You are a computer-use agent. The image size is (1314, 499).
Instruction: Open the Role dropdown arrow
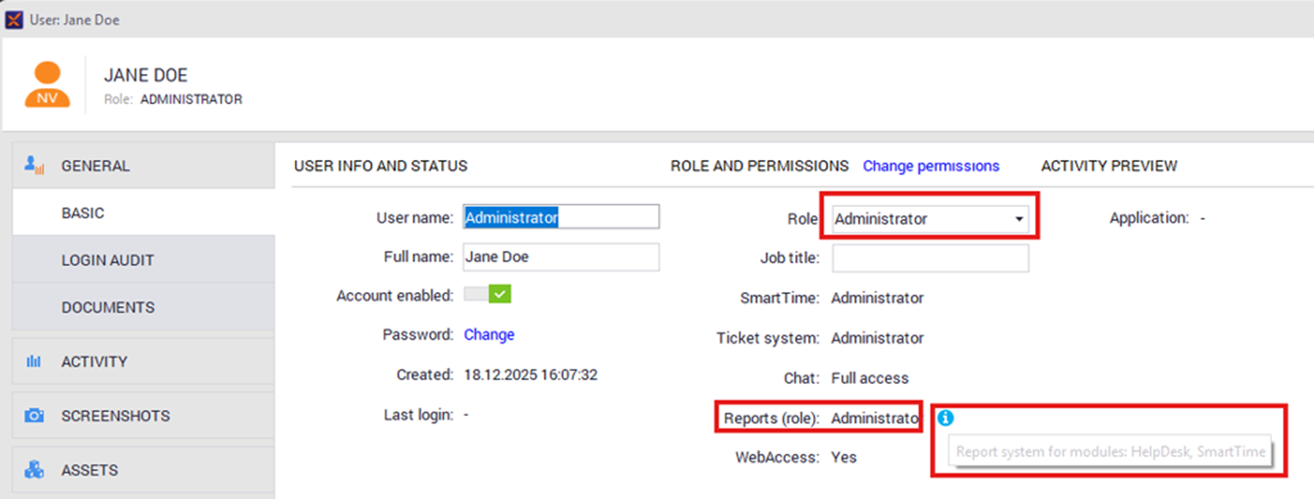pyautogui.click(x=1018, y=219)
